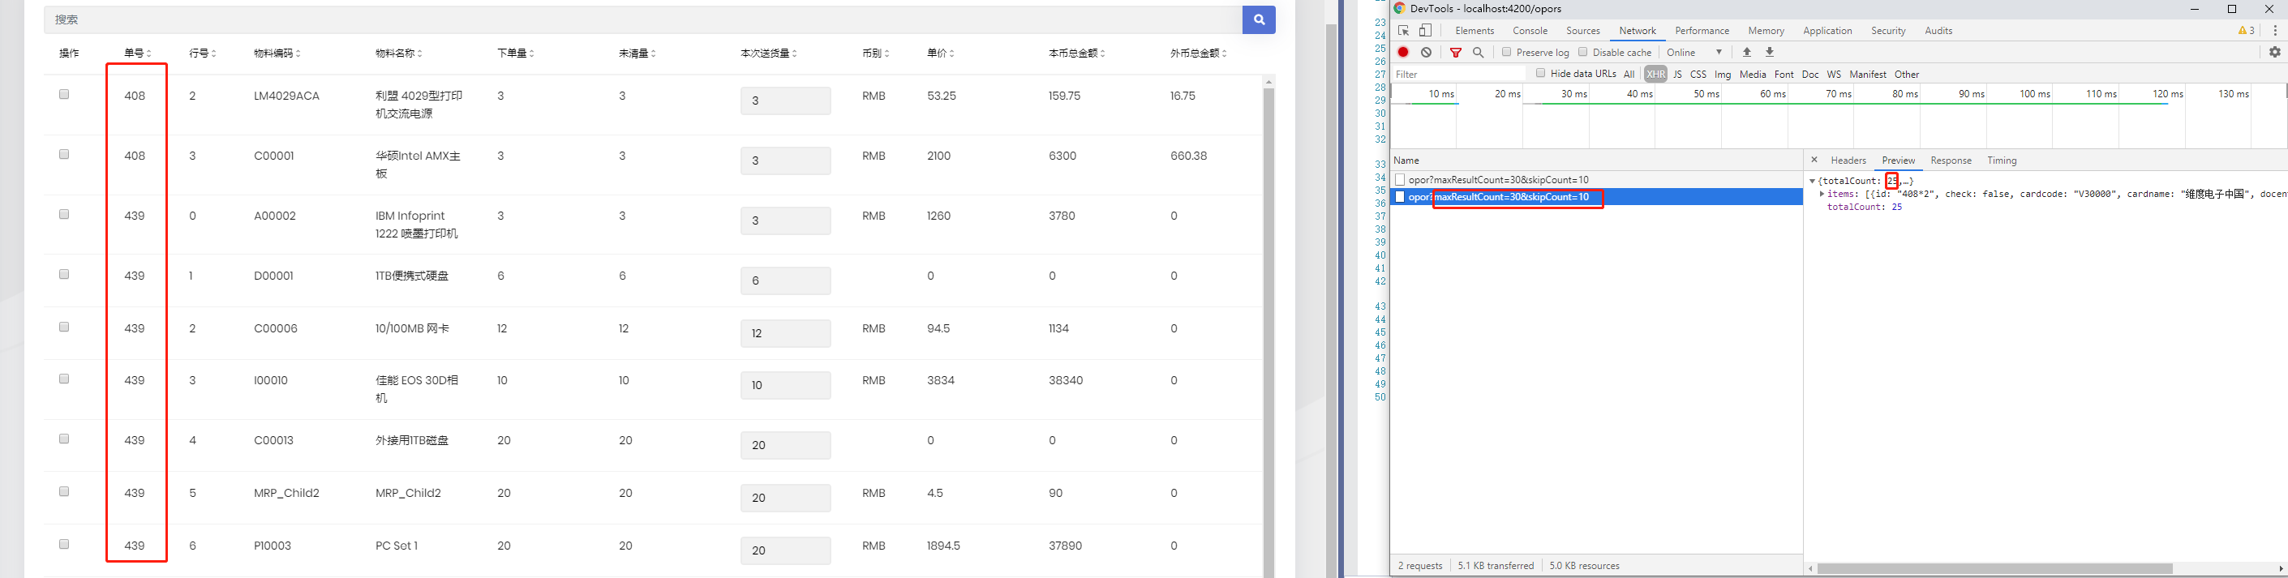This screenshot has width=2288, height=578.
Task: Click the delivery quantity field for C00006
Action: click(x=785, y=333)
